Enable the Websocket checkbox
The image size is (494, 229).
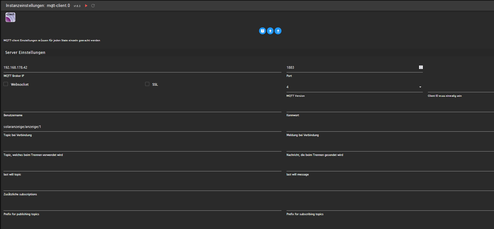tap(6, 84)
